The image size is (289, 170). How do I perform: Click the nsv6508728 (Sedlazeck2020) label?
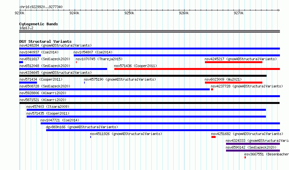click(x=45, y=86)
